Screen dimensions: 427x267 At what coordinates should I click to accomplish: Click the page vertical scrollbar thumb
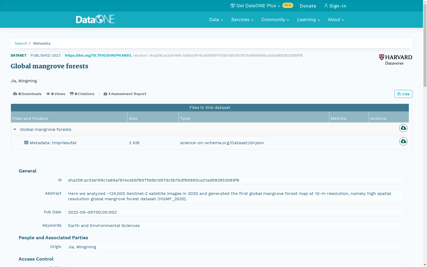pos(425,45)
